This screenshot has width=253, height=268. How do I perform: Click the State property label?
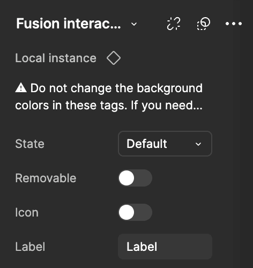click(29, 144)
